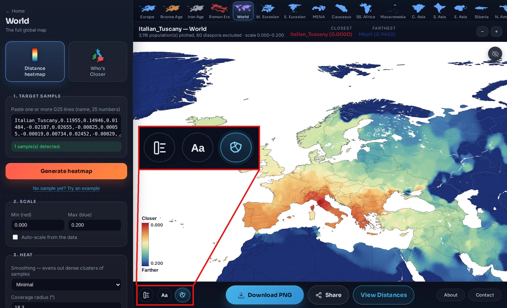507x308 pixels.
Task: Select the C. Asia map
Action: (419, 11)
